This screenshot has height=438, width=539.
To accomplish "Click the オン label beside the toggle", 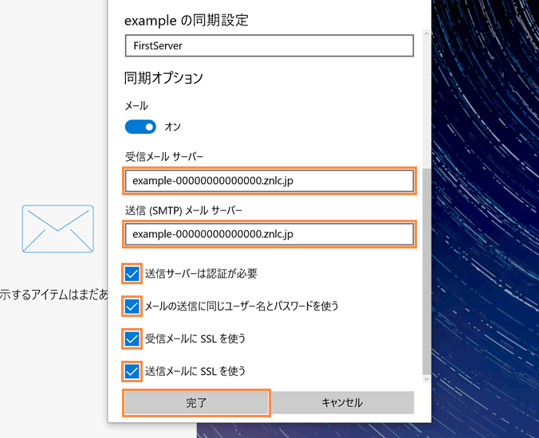I will tap(172, 127).
